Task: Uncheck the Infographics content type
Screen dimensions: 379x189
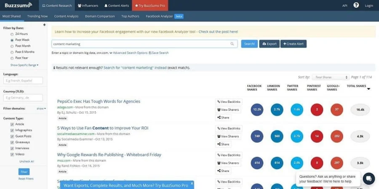Action: (12, 130)
